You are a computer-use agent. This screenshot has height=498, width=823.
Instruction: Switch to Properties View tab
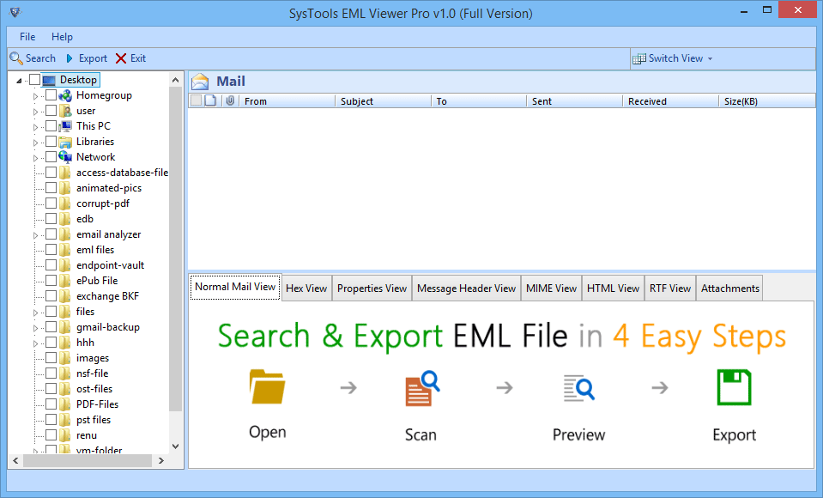(x=372, y=288)
